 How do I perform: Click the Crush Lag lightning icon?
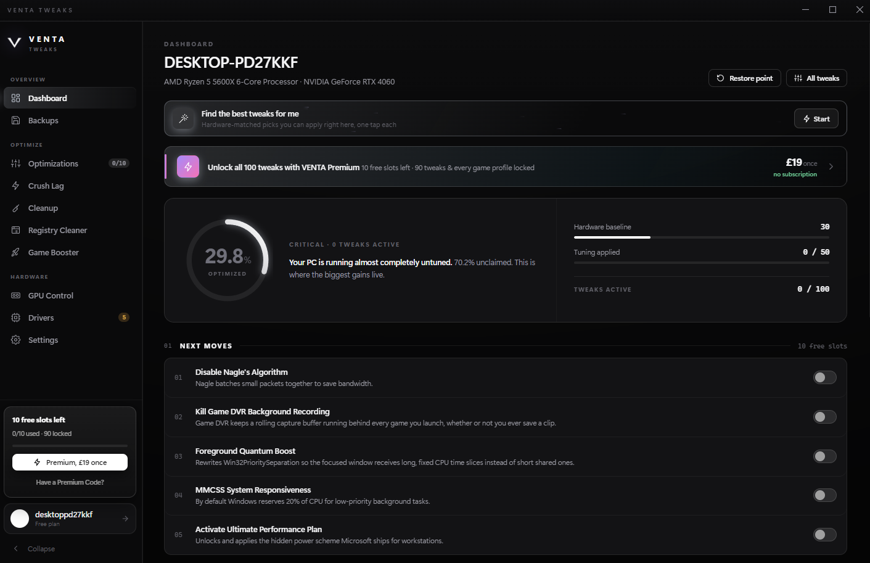(16, 186)
